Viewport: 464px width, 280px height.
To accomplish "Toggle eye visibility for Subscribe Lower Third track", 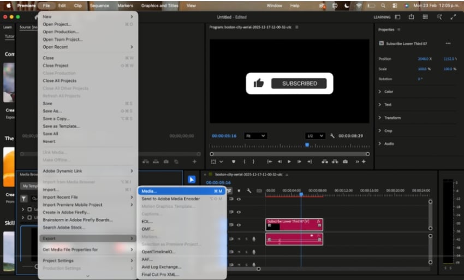I will (239, 224).
